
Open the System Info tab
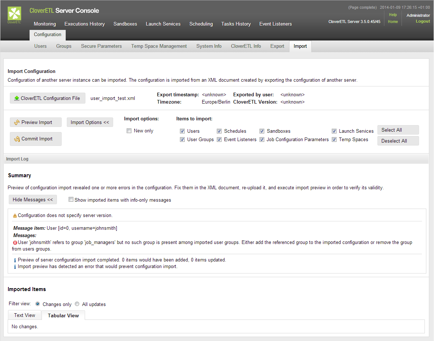coord(209,46)
